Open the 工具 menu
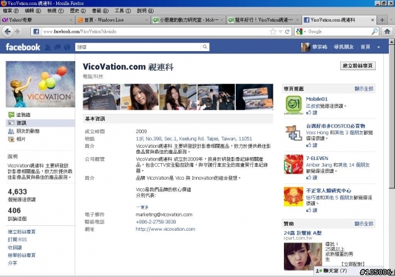 point(123,11)
